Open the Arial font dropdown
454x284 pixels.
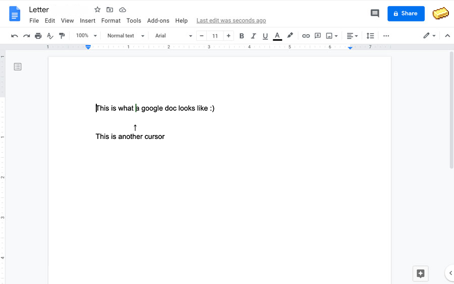(x=174, y=36)
